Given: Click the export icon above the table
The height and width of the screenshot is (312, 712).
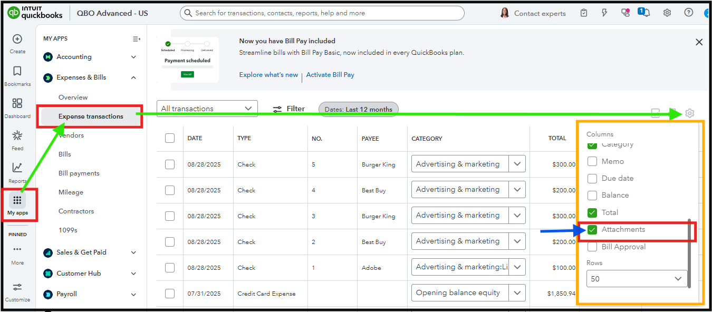Looking at the screenshot, I should (672, 113).
